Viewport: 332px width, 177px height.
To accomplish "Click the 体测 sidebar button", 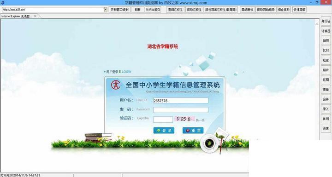I will (x=326, y=119).
